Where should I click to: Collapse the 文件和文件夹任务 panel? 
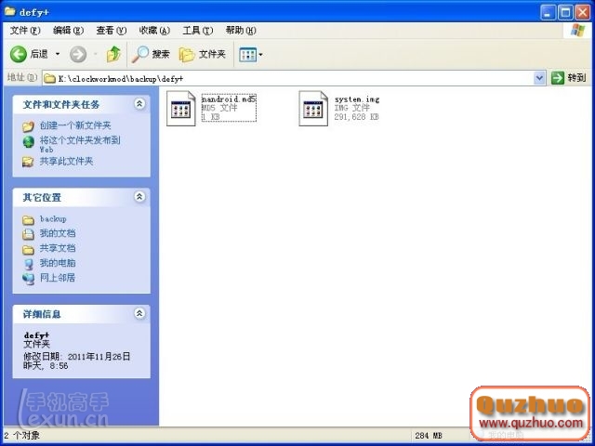(139, 103)
